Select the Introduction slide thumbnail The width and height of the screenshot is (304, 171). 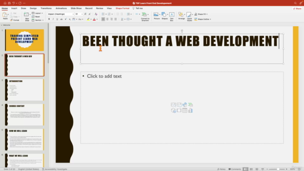25,90
